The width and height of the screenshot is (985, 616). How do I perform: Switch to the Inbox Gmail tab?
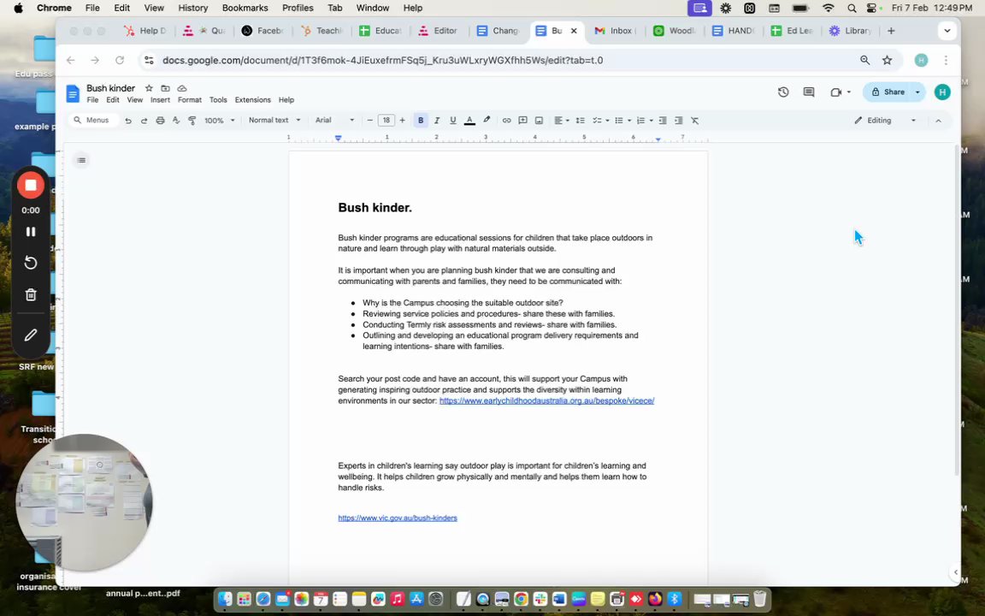click(616, 30)
